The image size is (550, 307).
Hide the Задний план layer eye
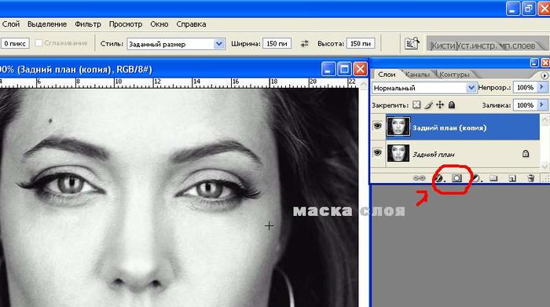pos(378,152)
